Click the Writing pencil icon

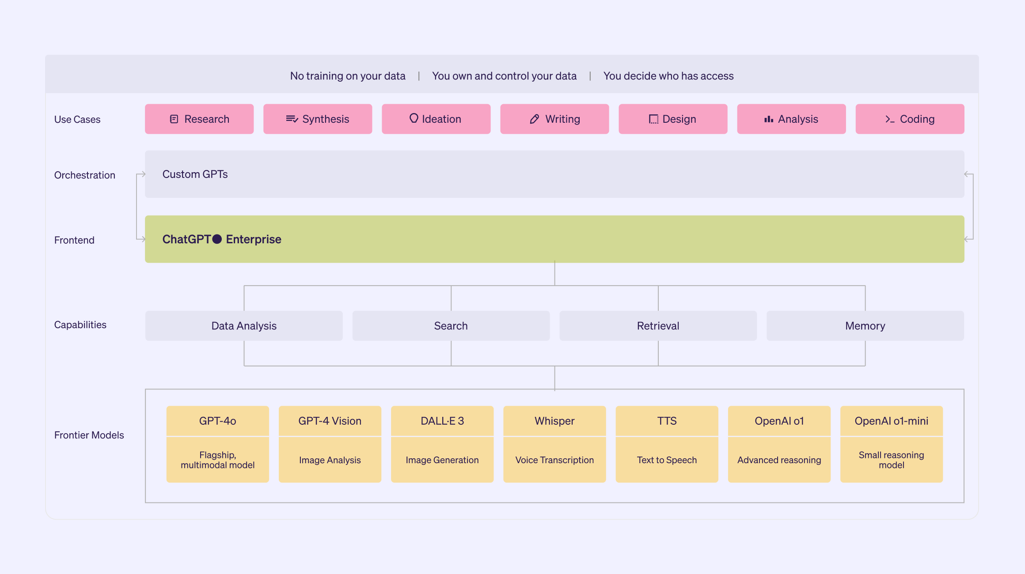534,119
